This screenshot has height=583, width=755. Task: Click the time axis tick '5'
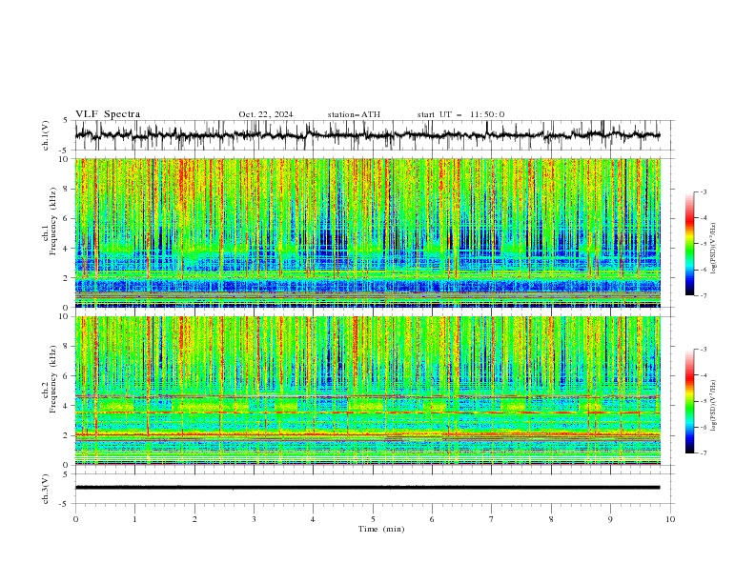point(373,519)
